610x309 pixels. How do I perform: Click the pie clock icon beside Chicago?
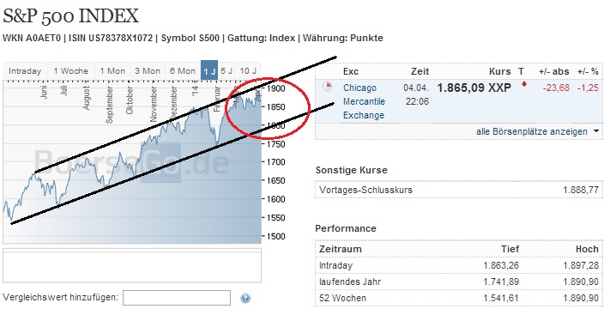328,87
